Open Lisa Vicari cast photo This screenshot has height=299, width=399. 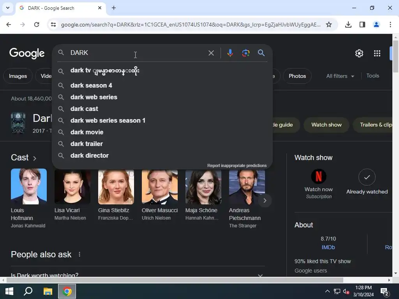click(72, 187)
